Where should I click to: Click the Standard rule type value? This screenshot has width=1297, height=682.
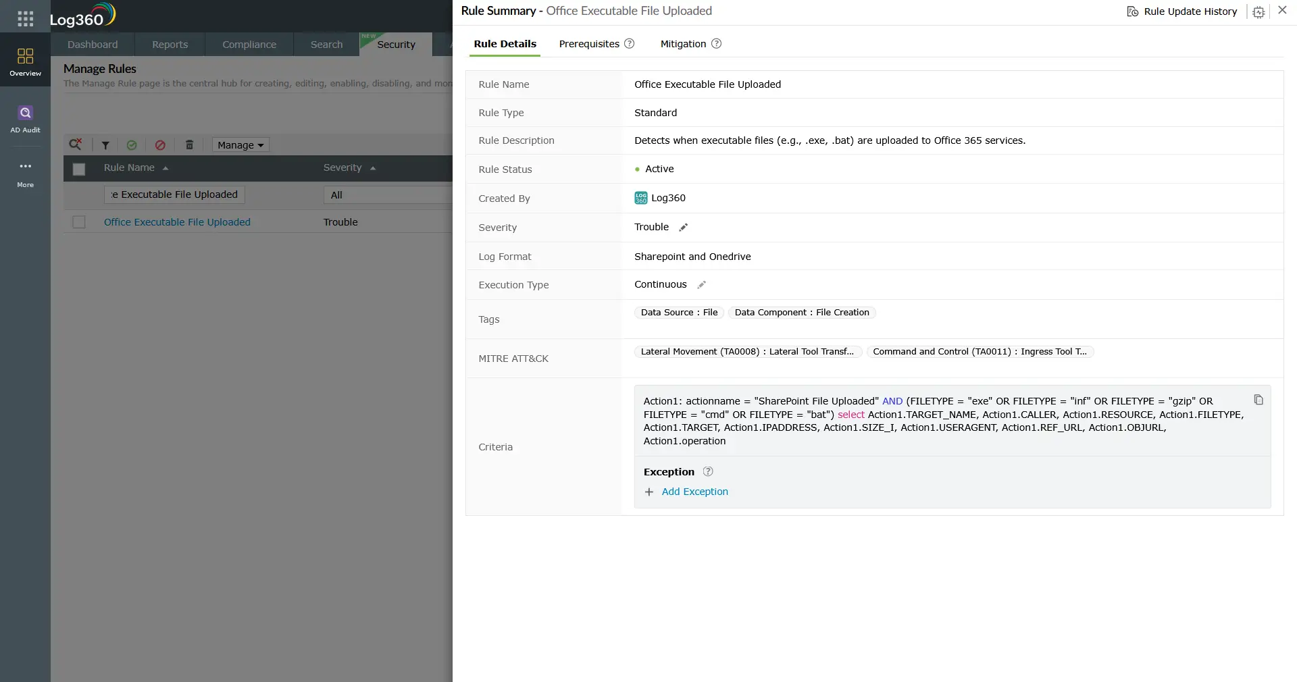655,113
